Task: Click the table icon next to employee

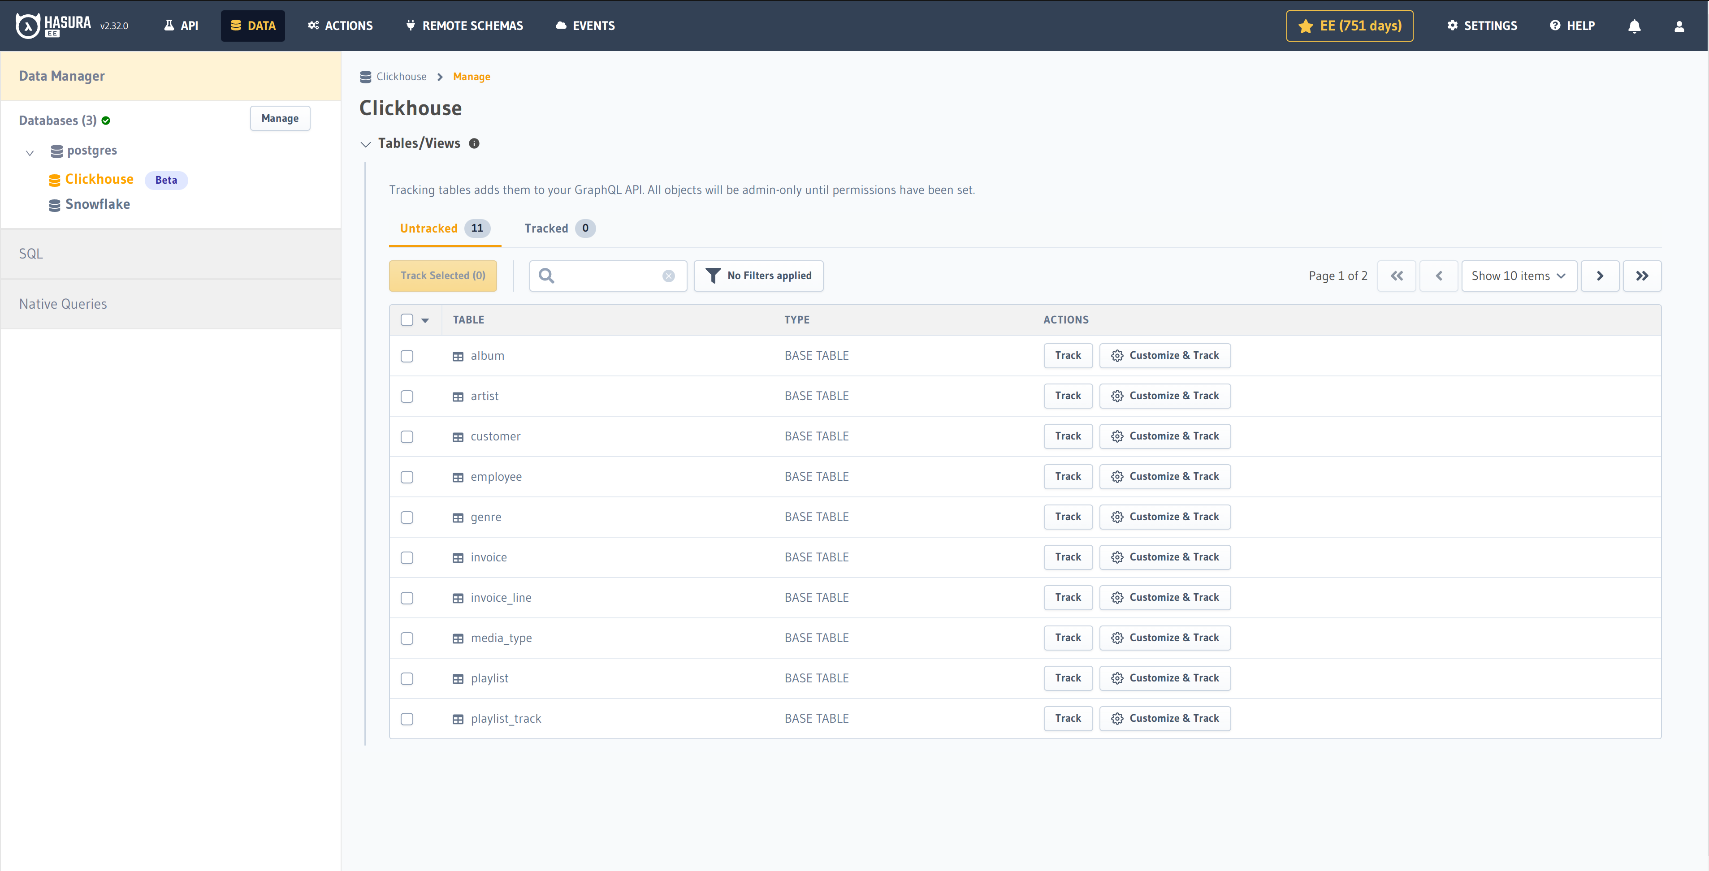Action: 458,478
